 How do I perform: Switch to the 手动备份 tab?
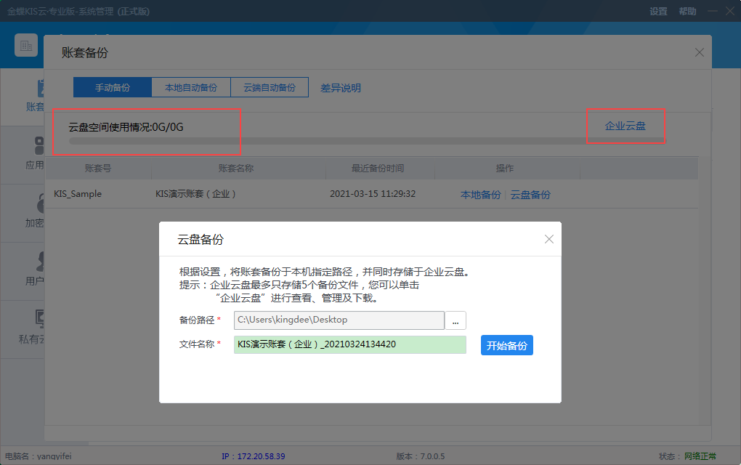[x=113, y=87]
